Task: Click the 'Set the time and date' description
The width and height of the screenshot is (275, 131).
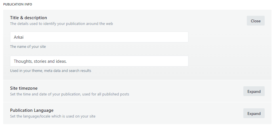Action: tap(69, 94)
